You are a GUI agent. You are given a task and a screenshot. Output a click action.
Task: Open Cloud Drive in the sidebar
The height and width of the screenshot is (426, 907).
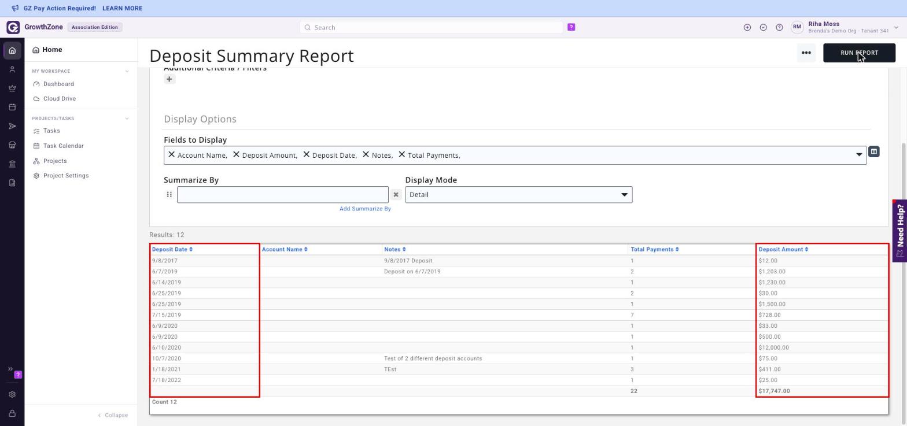(x=60, y=99)
